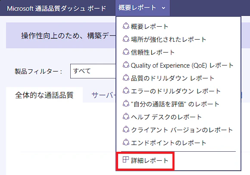Click the icon beside 概要レポート menu entry

click(126, 26)
